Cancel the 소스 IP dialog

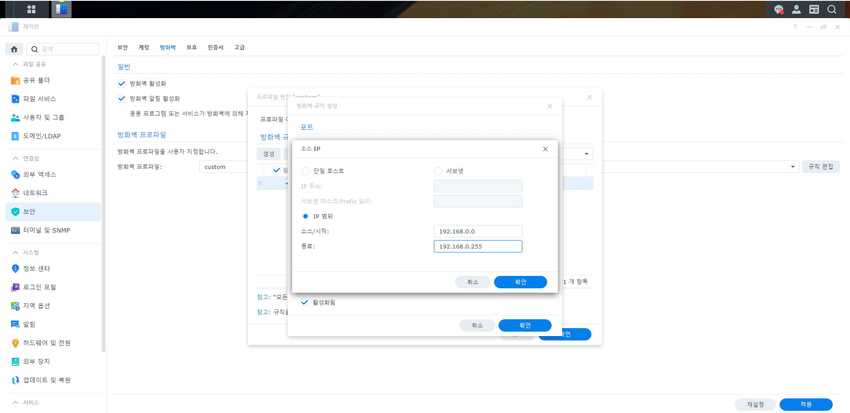(x=473, y=282)
